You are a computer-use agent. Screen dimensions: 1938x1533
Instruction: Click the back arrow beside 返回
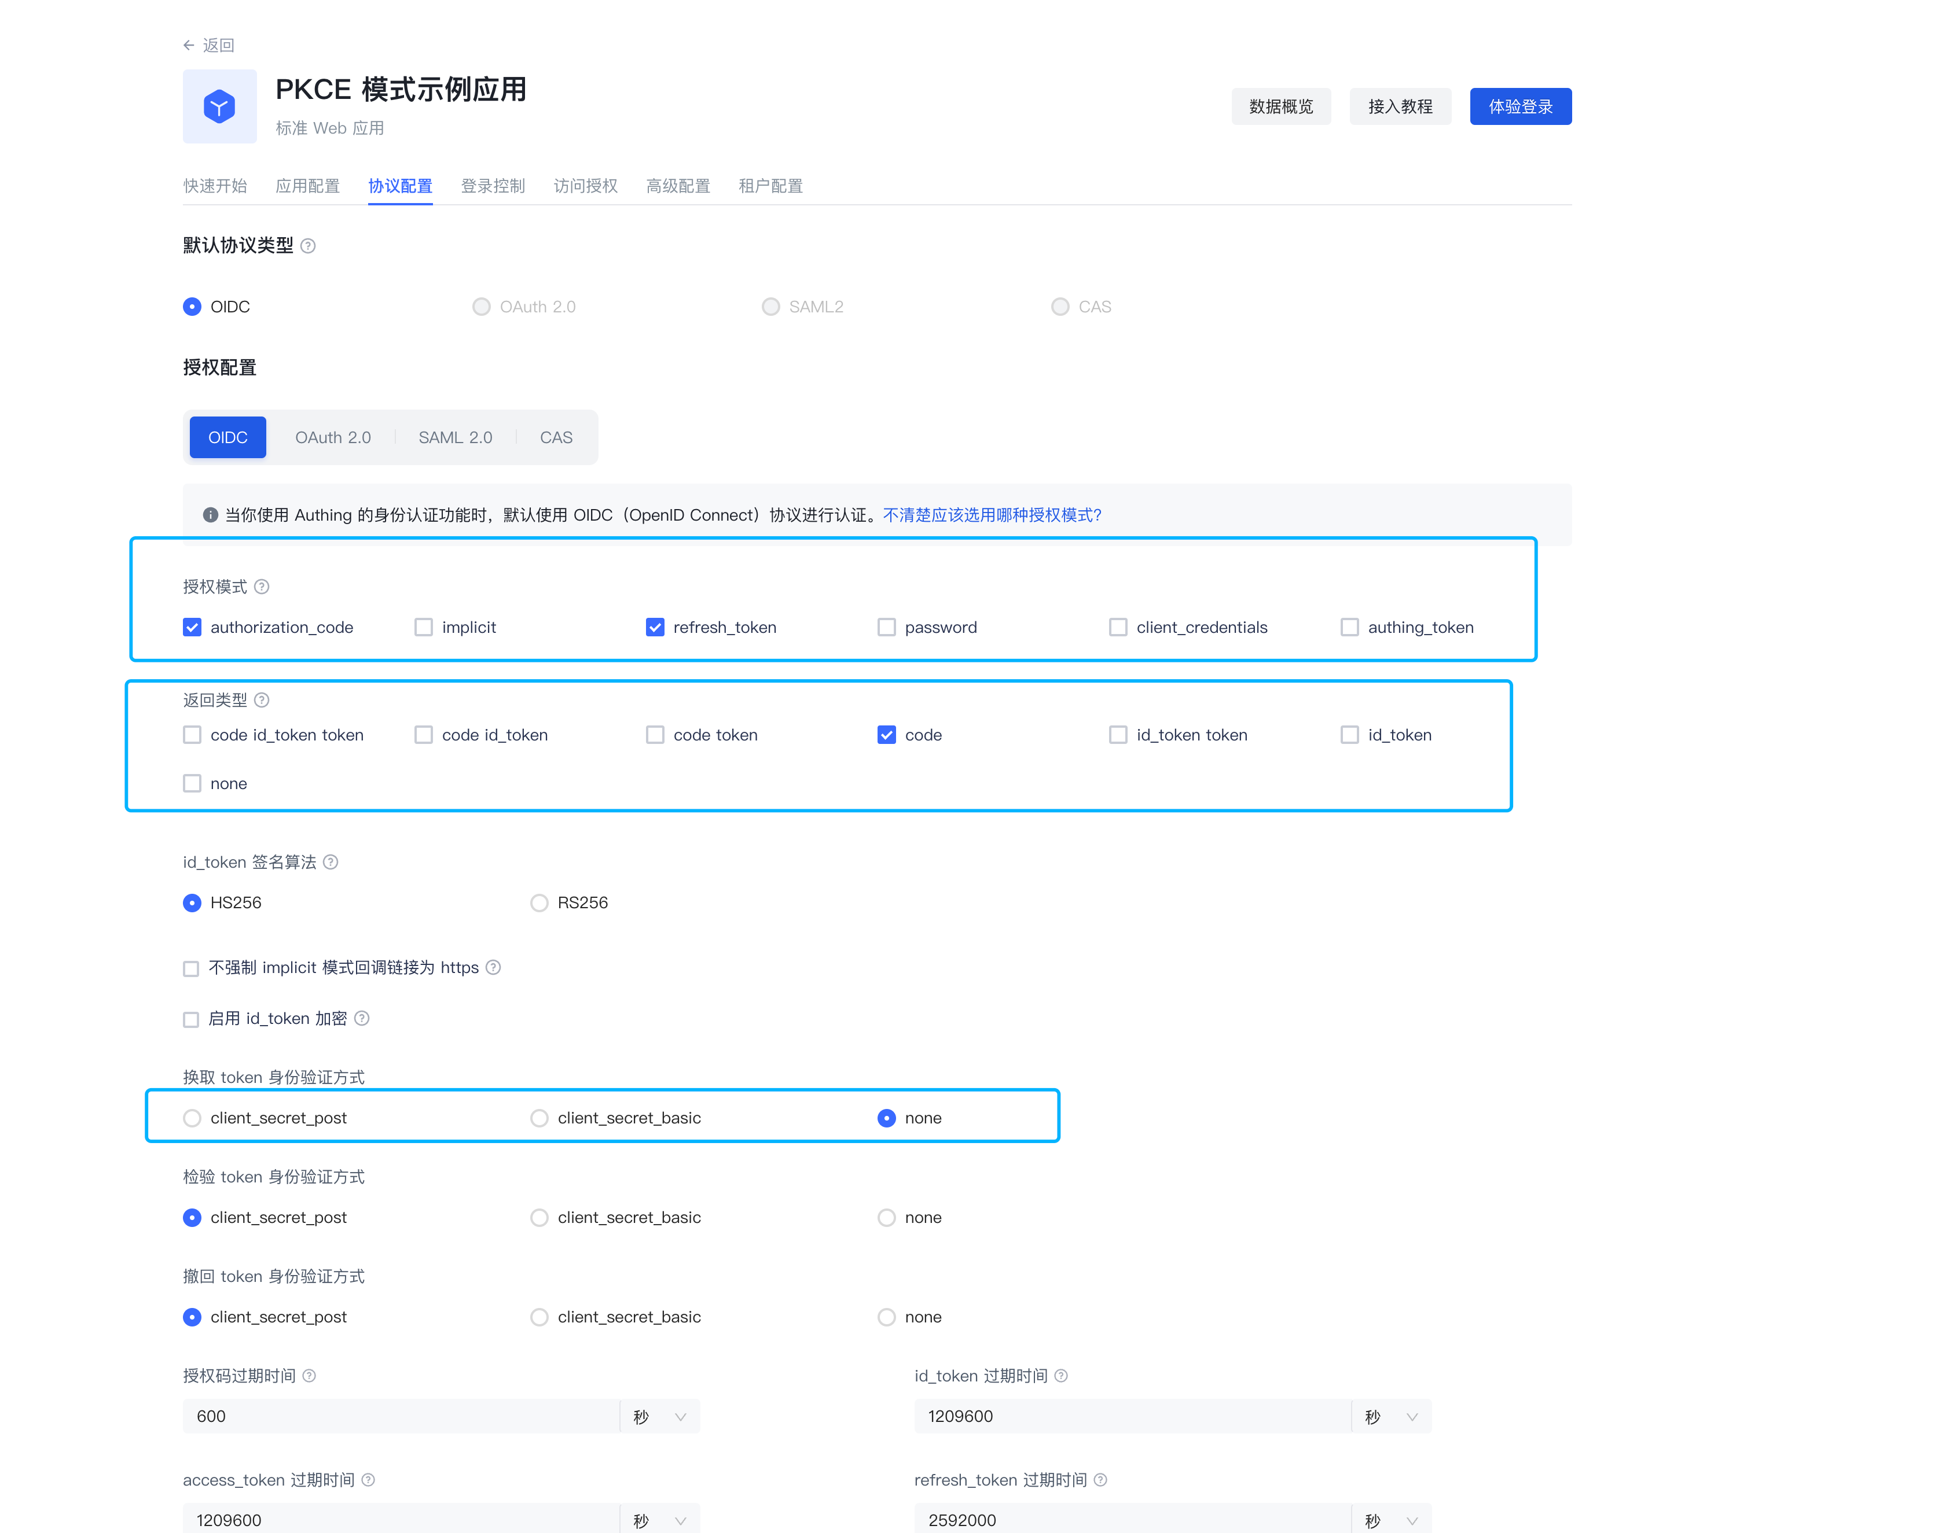coord(189,44)
